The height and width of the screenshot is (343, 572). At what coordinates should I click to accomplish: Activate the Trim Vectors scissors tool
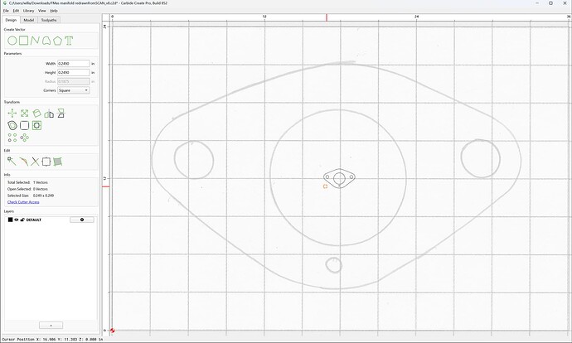35,162
